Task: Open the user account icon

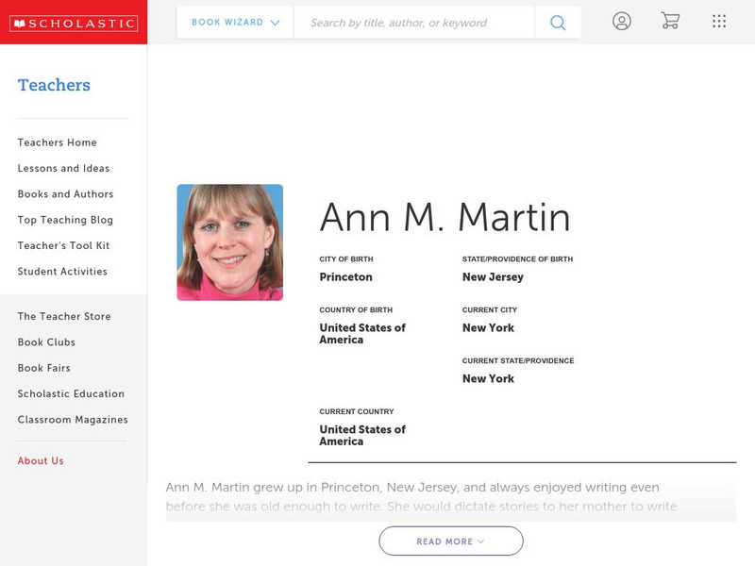Action: 621,22
